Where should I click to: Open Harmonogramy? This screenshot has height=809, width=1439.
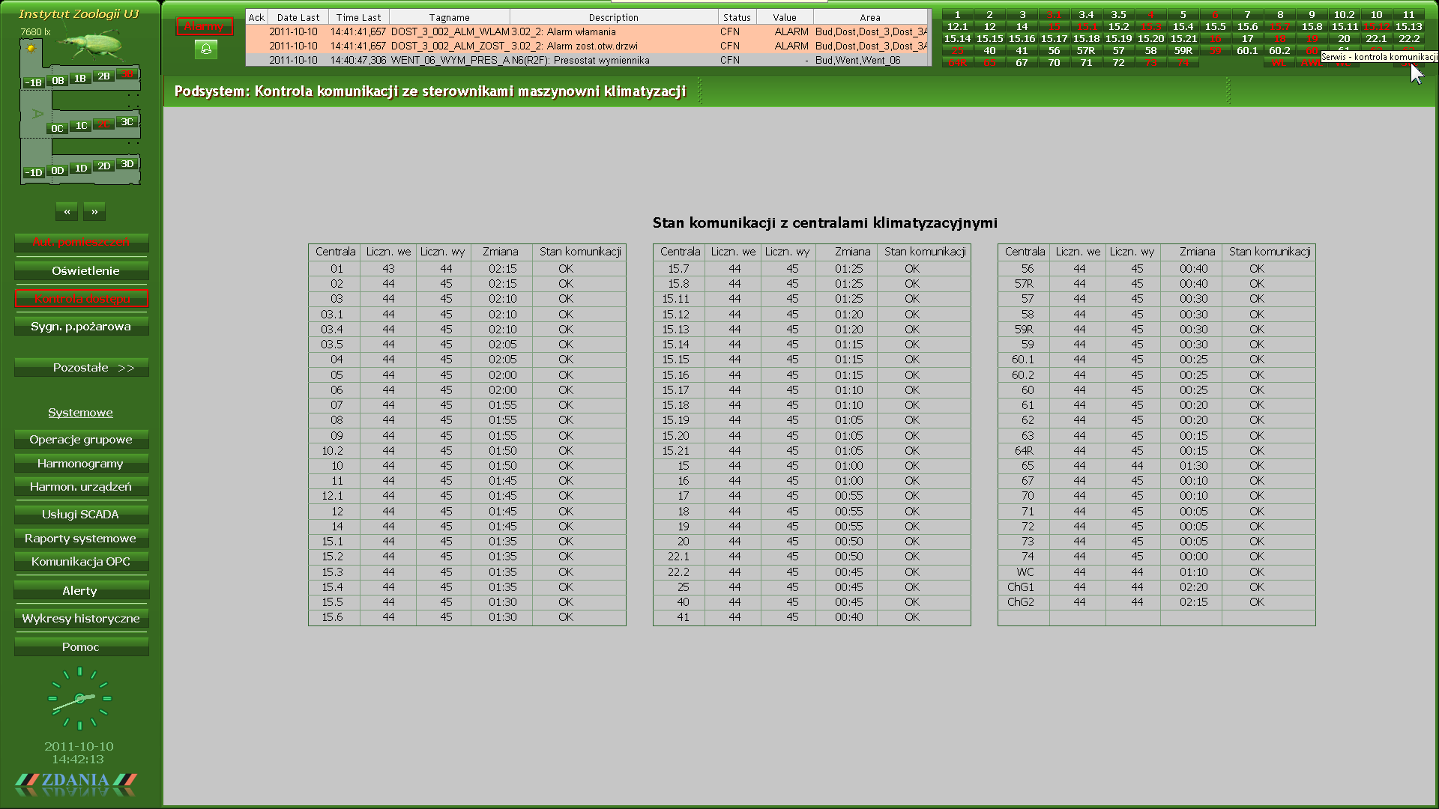tap(81, 464)
